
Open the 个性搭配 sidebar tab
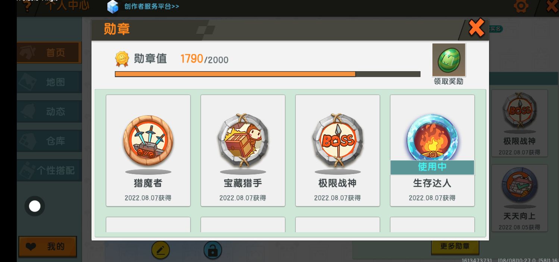(49, 170)
